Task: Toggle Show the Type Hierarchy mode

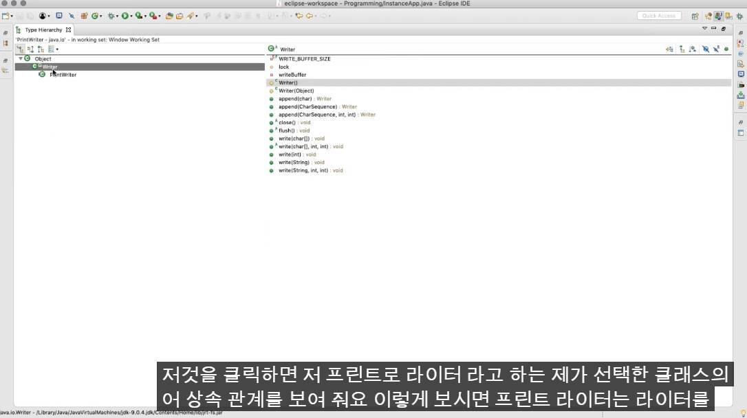Action: coord(20,49)
